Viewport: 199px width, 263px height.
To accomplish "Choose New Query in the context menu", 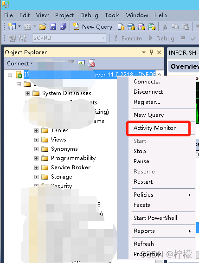I will (x=148, y=115).
